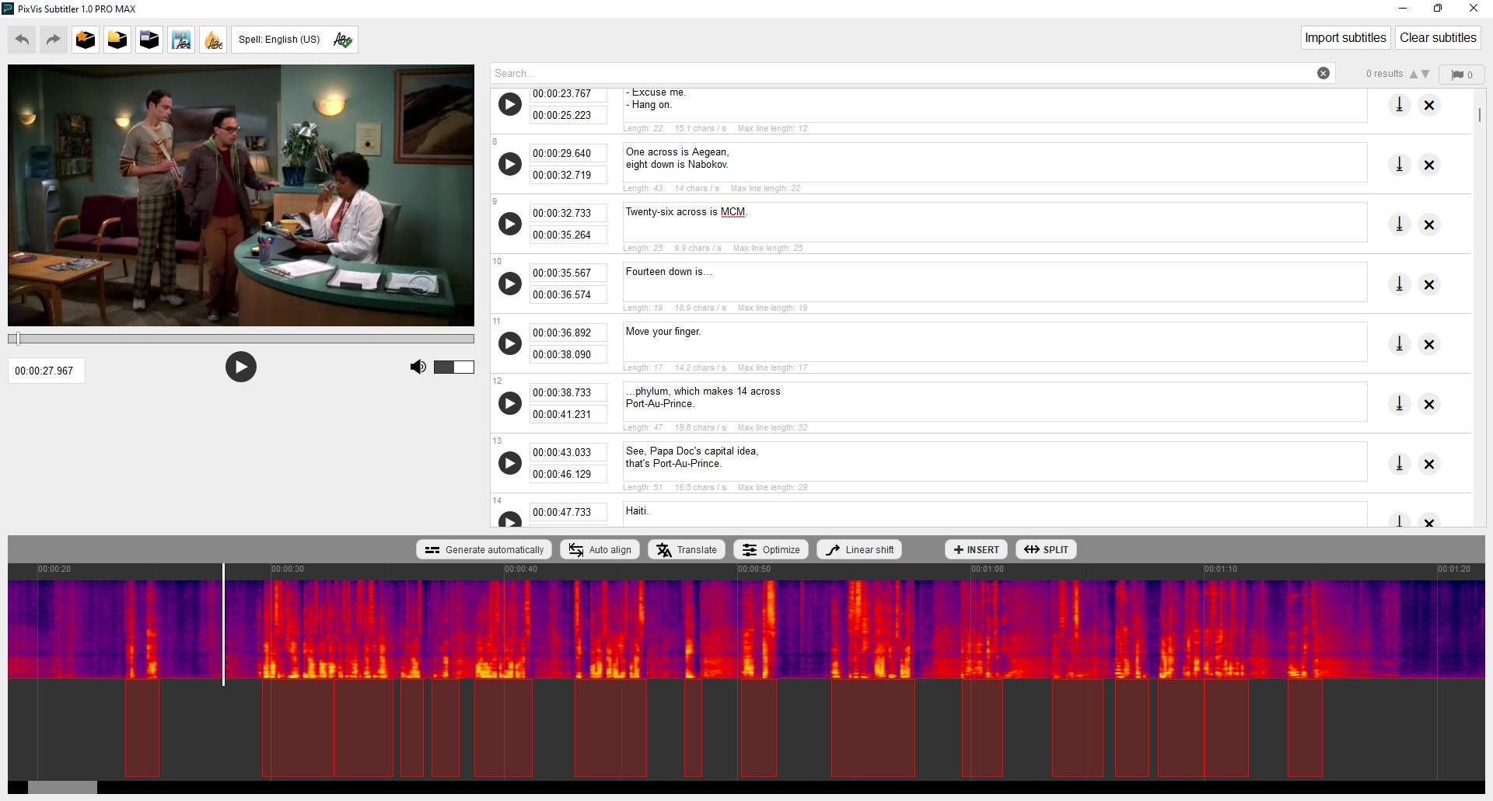1493x801 pixels.
Task: Click the Clear subtitles button
Action: point(1438,37)
